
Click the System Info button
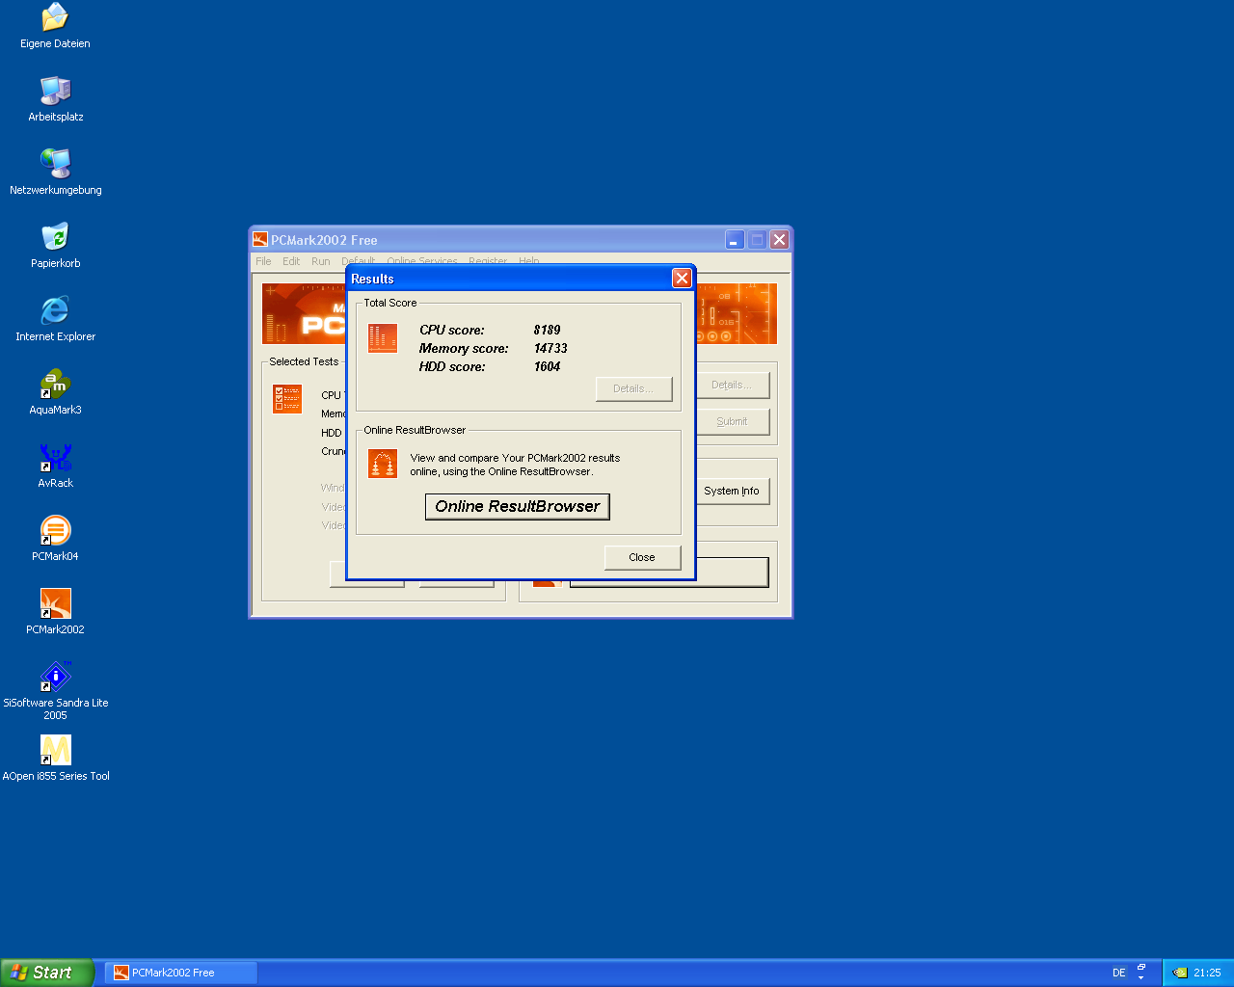click(732, 491)
